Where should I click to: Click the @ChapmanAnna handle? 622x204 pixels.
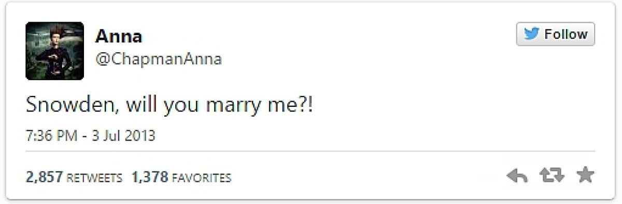pos(159,59)
